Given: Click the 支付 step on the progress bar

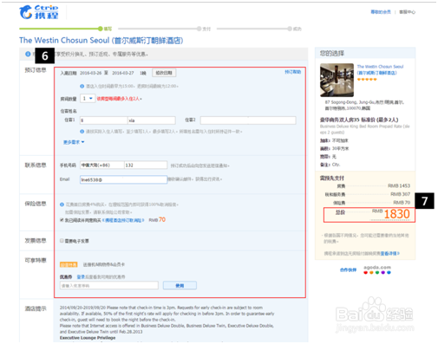Looking at the screenshot, I should point(204,29).
